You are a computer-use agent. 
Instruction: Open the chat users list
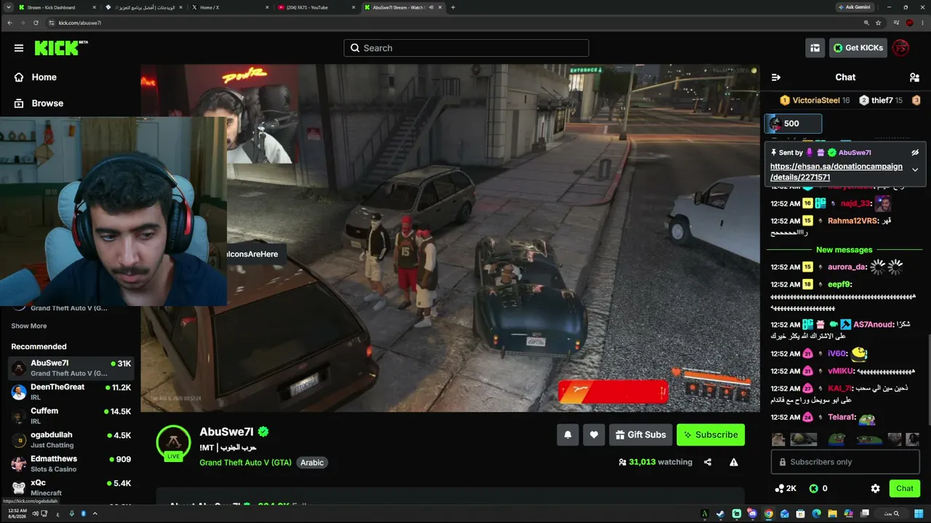coord(914,77)
